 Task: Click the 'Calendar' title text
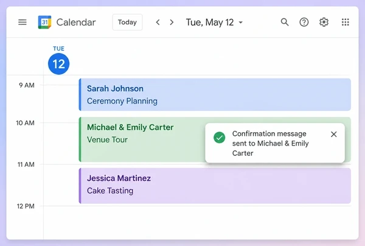[x=76, y=23]
